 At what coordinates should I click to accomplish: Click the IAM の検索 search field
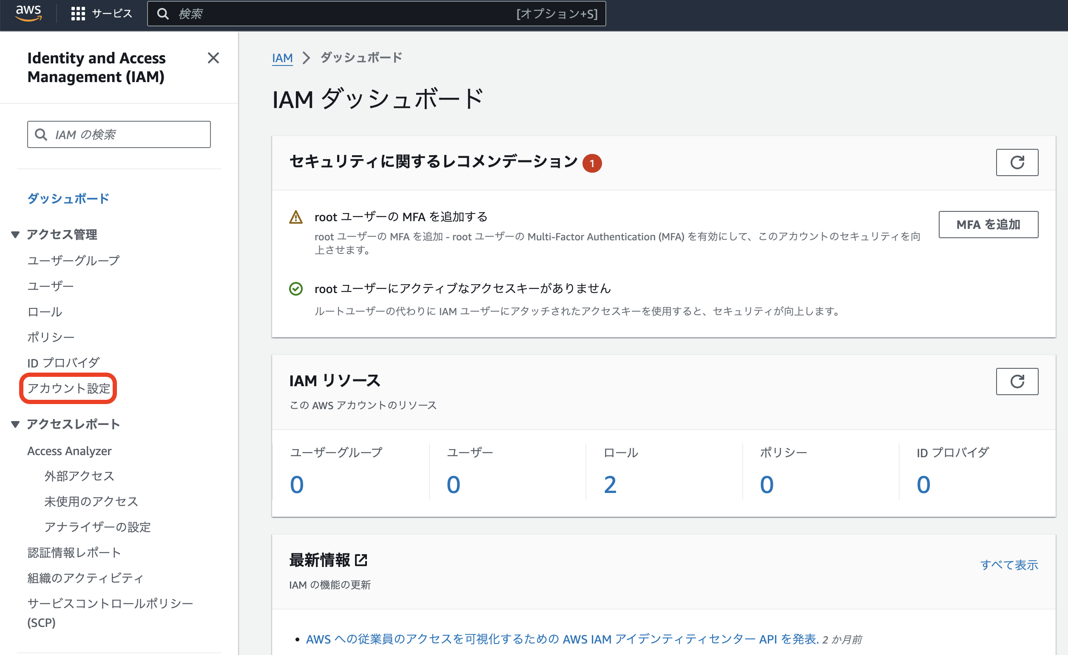pyautogui.click(x=119, y=134)
